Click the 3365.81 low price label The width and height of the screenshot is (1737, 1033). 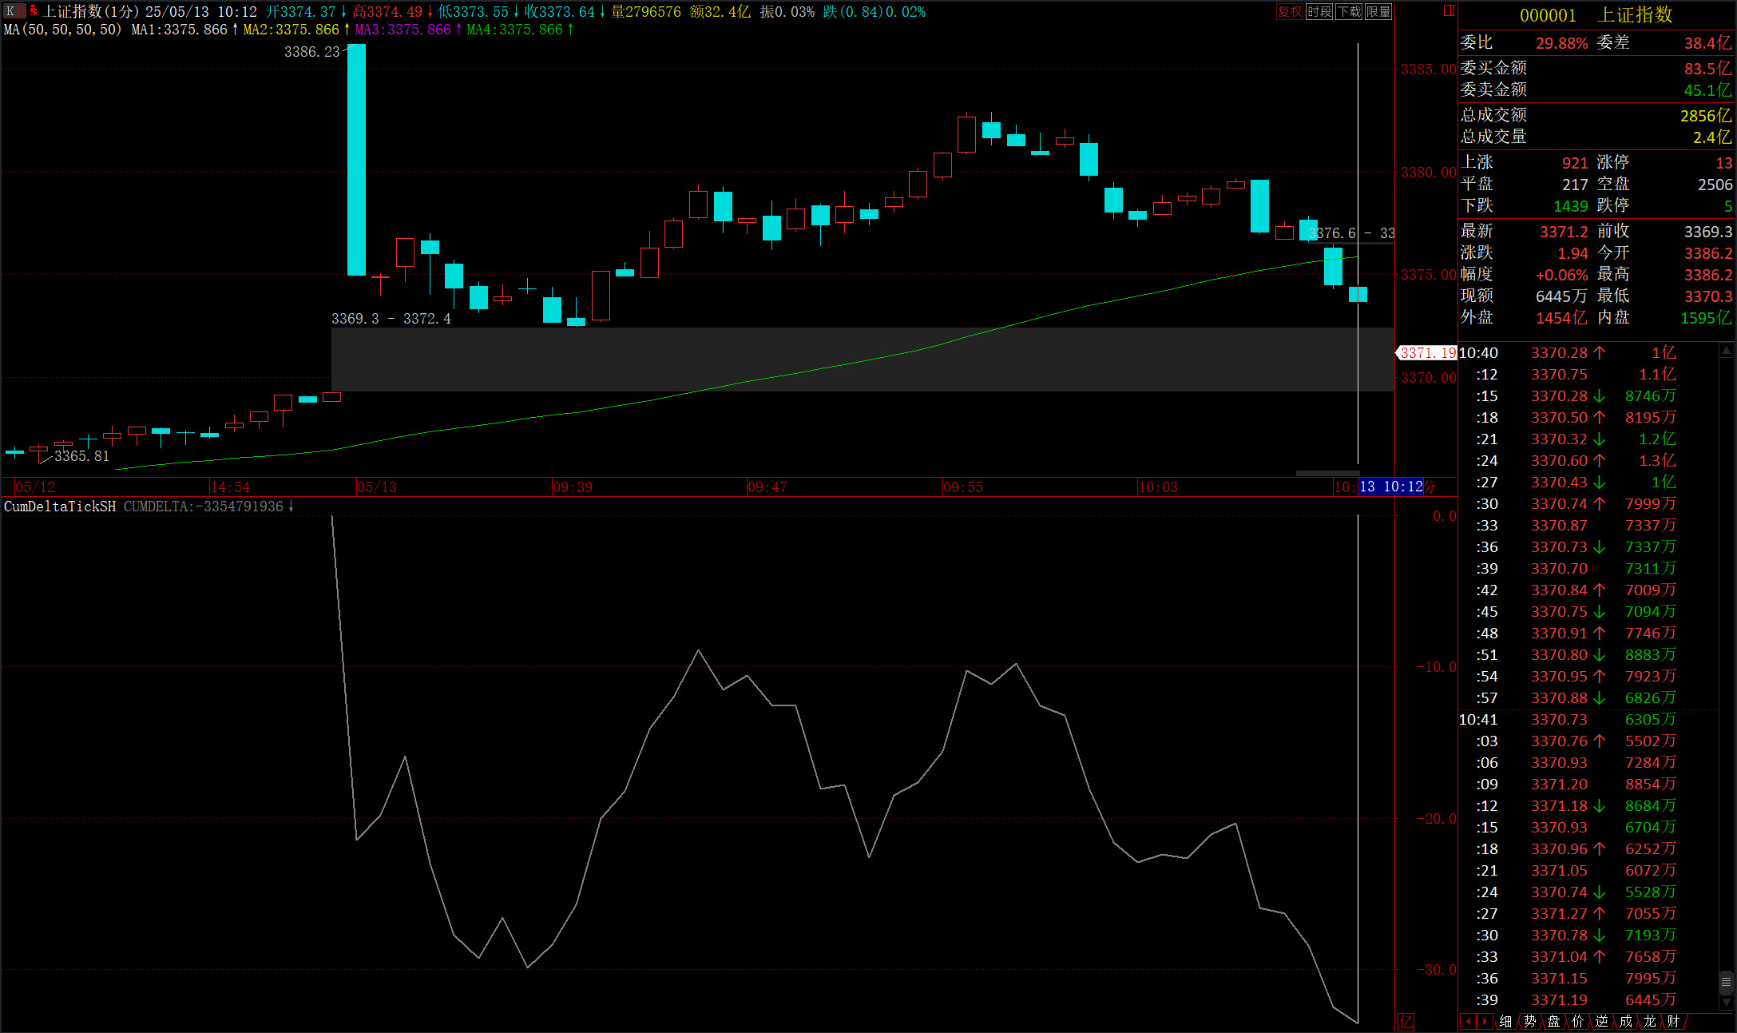[x=81, y=456]
